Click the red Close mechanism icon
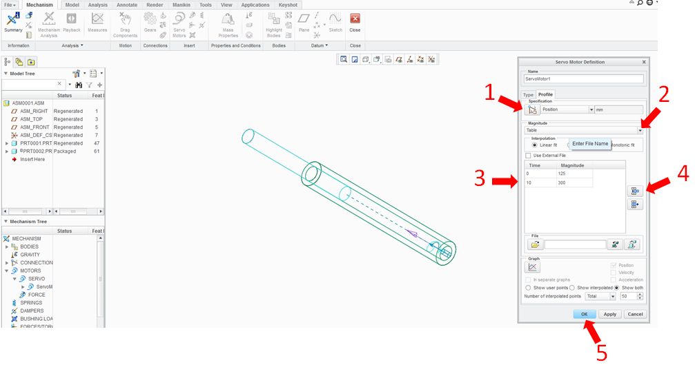This screenshot has height=367, width=695. (x=355, y=19)
